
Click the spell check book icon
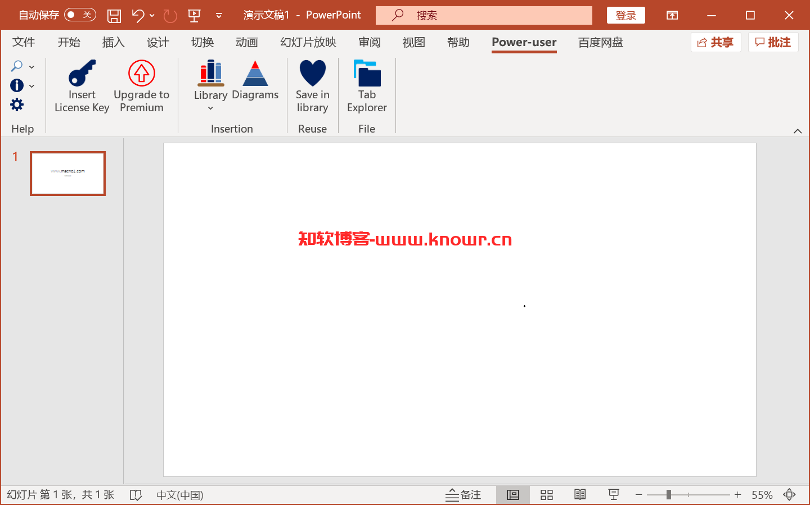136,495
